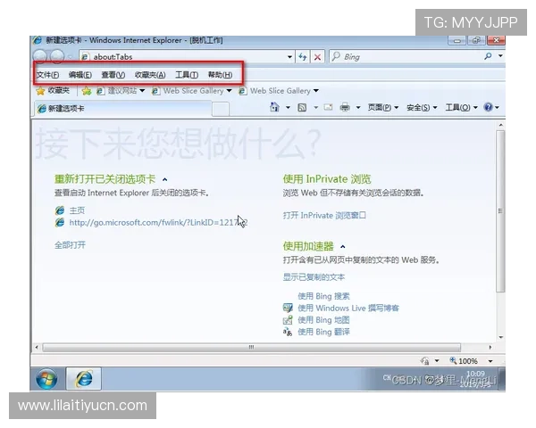Click the horizontal scrollbar thumb
This screenshot has width=536, height=428.
[251, 348]
